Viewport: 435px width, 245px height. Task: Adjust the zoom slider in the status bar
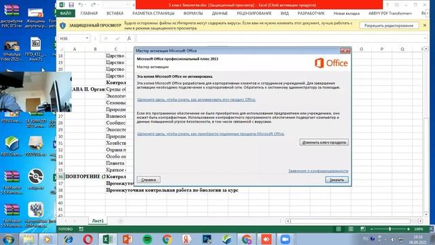coord(389,229)
